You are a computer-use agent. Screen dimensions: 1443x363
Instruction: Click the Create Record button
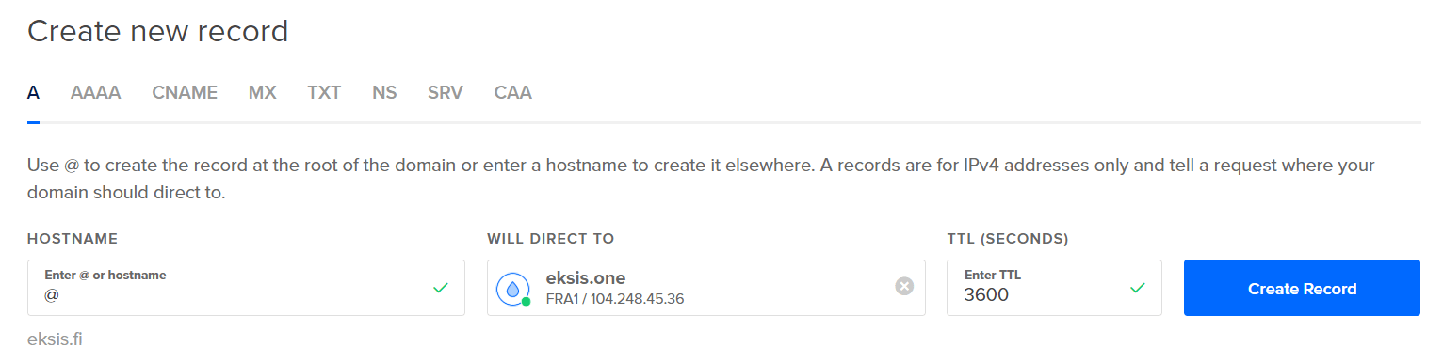[1302, 288]
